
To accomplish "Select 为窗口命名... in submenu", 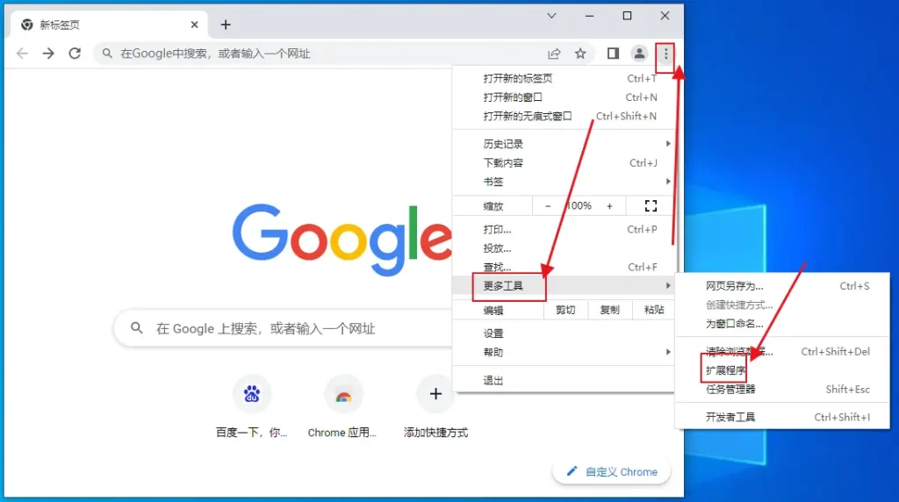I will (x=782, y=324).
